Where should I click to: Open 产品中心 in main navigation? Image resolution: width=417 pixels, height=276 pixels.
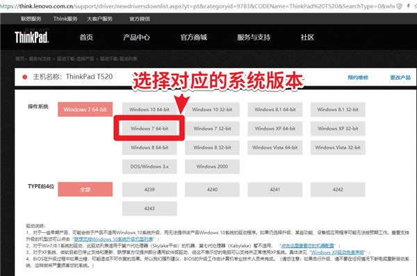pyautogui.click(x=136, y=38)
